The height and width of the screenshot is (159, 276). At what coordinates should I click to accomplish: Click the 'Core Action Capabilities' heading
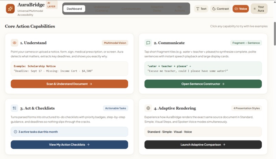click(x=30, y=26)
